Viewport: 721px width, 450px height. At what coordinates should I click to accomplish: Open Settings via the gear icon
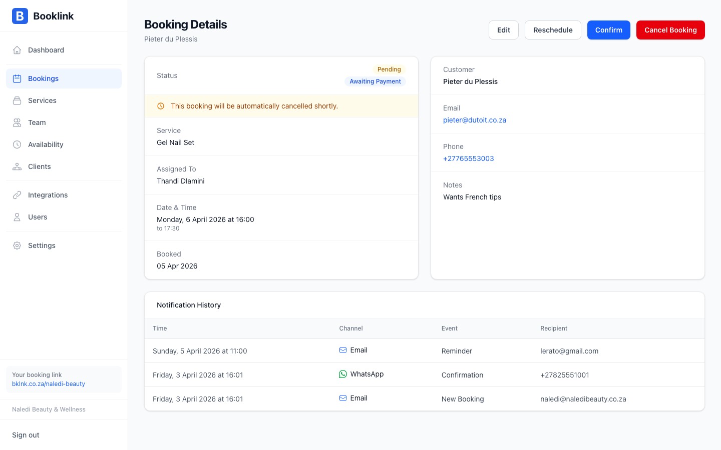[x=17, y=245]
